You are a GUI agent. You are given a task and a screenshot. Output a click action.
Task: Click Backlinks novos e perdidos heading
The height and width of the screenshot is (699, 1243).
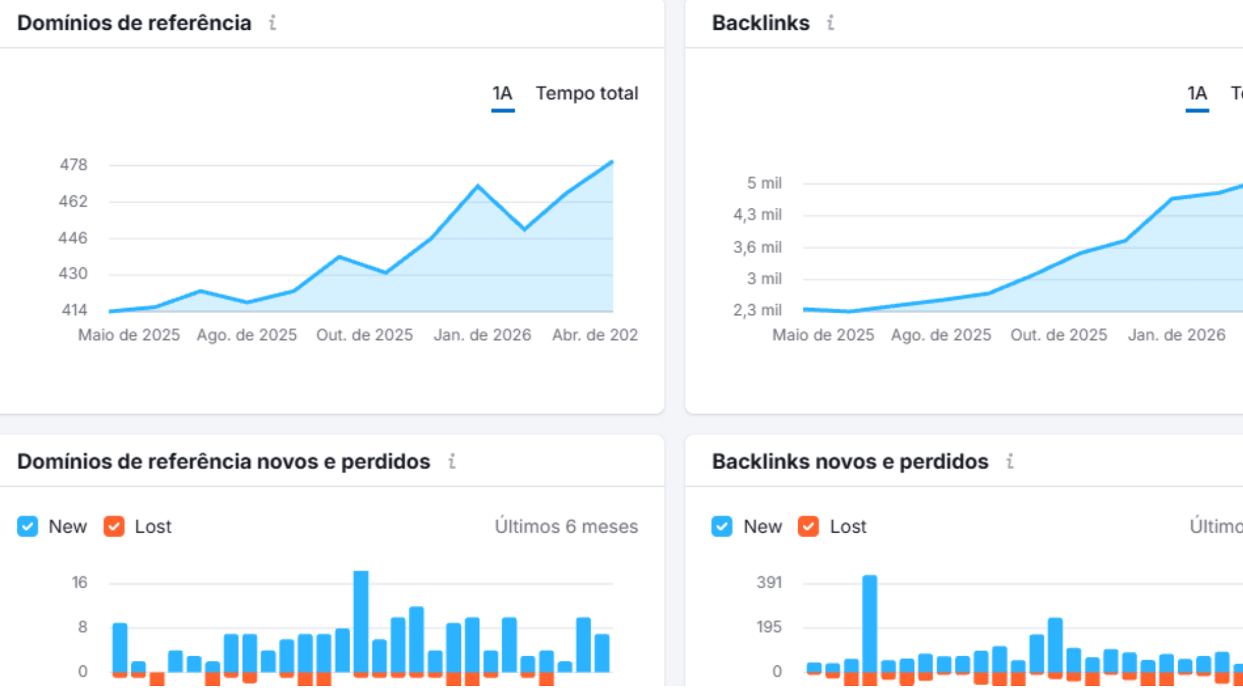849,461
